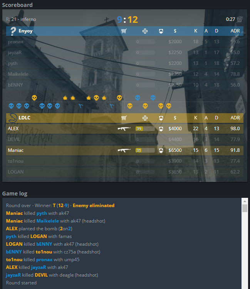Screen dimensions: 250x289
Task: Click the second blue defuse-kit icon in round history
Action: (112, 106)
